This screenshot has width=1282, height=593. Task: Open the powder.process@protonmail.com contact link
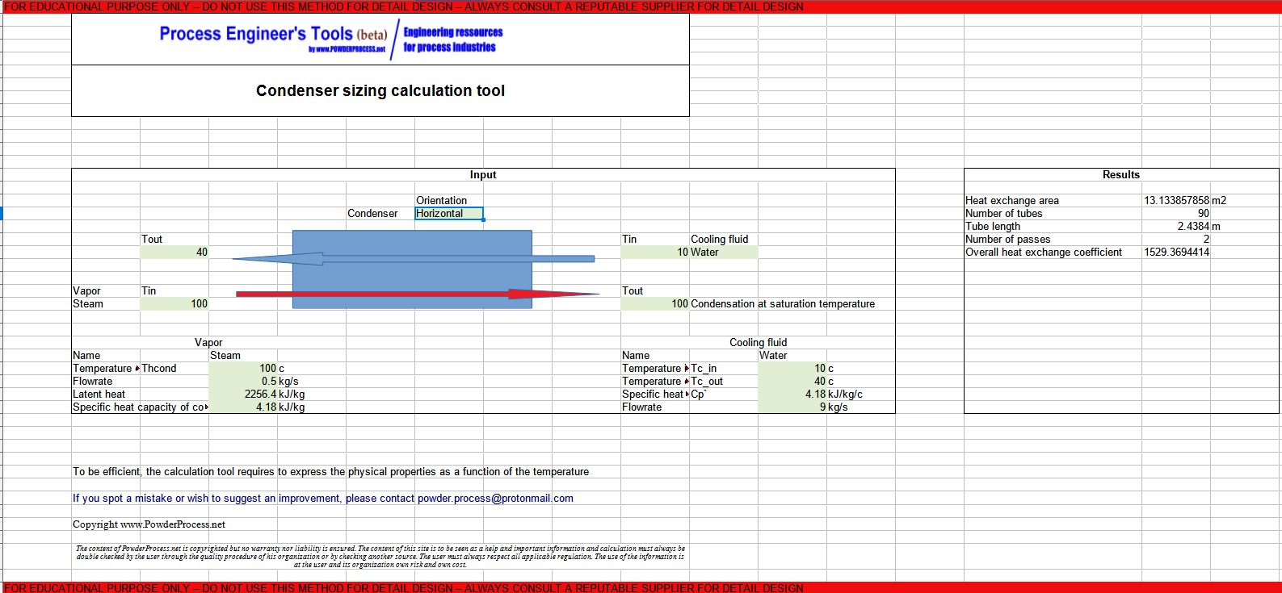tap(495, 499)
